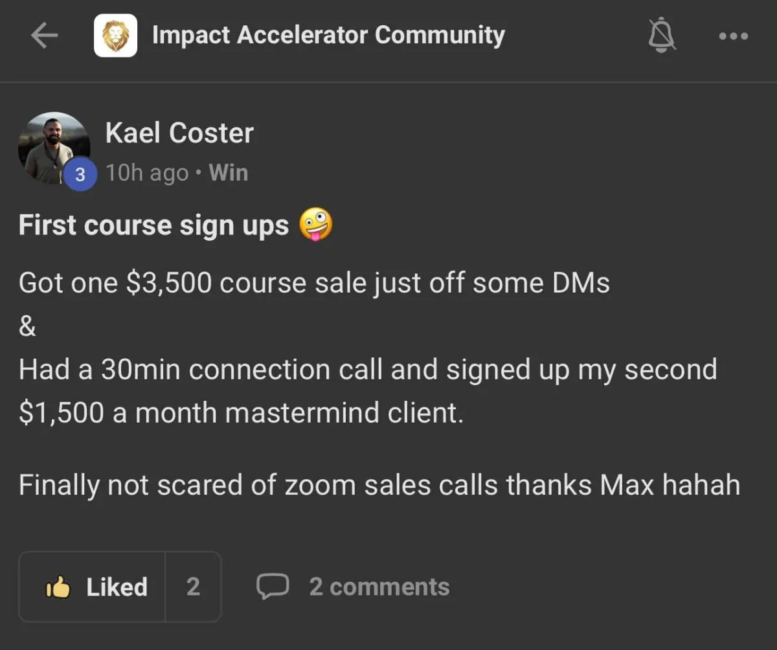This screenshot has height=650, width=777.
Task: Select the $3,500 course sale line
Action: (x=314, y=283)
